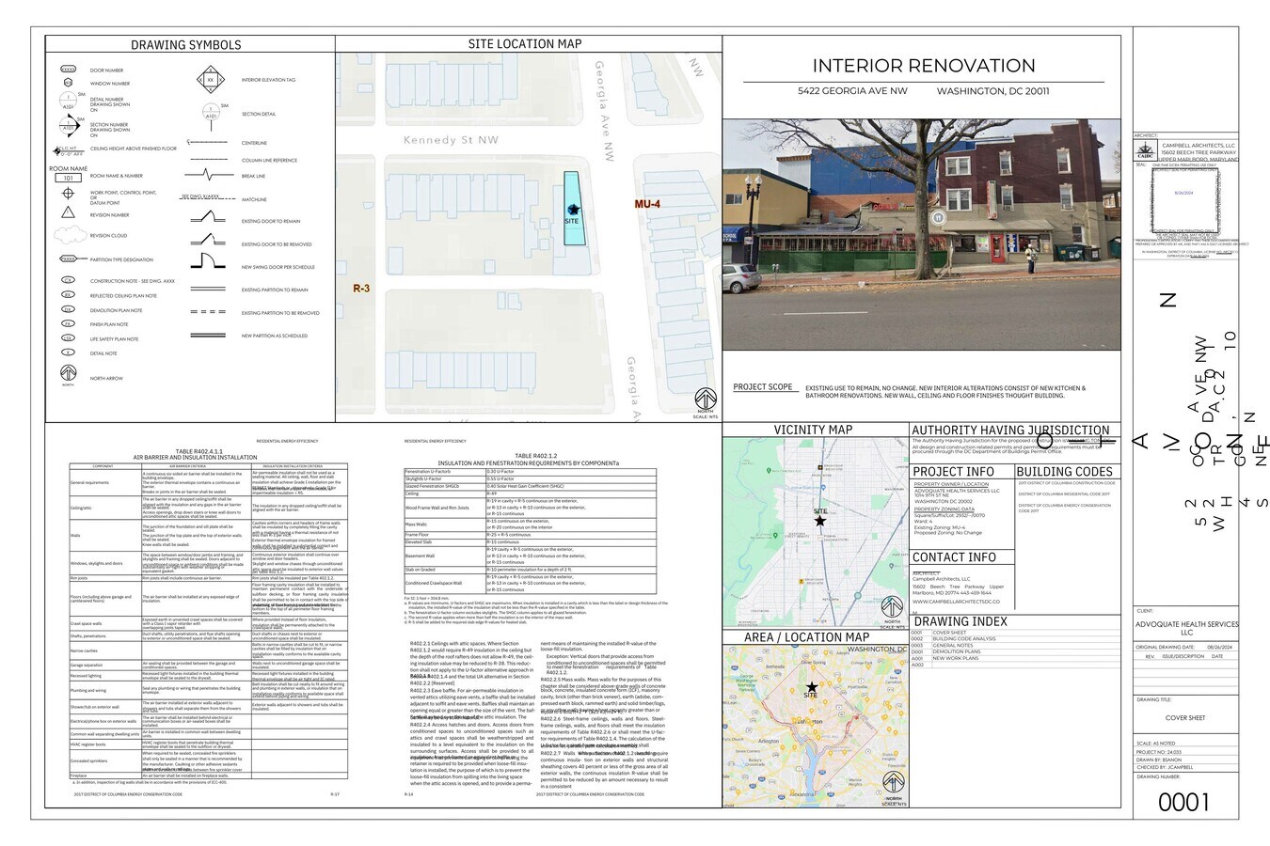Viewport: 1270px width, 846px height.
Task: Click the break line symbol
Action: [x=208, y=175]
